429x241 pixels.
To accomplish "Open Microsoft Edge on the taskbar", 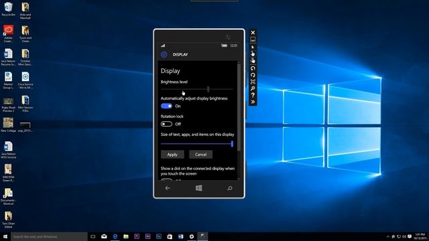I will point(115,236).
